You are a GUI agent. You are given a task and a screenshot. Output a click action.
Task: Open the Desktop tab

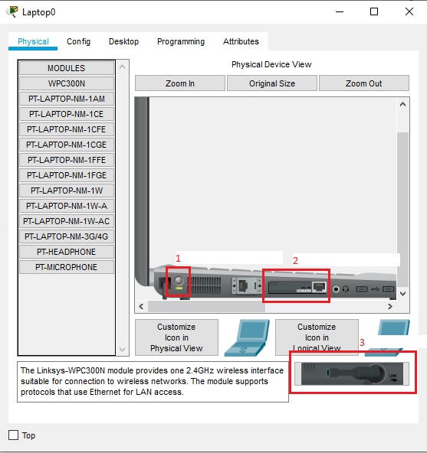point(123,41)
